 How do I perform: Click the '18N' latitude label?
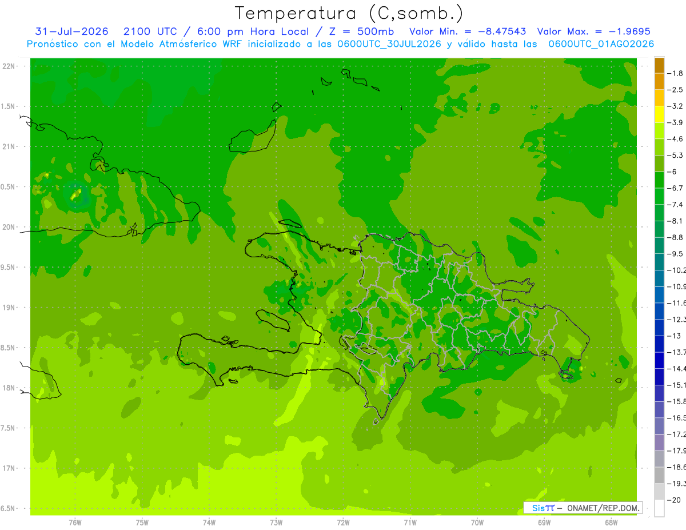[9, 388]
